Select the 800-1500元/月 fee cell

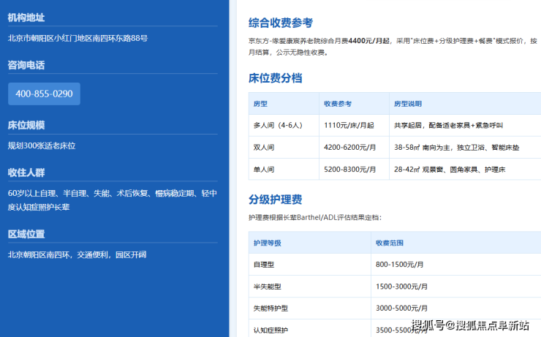(x=456, y=265)
